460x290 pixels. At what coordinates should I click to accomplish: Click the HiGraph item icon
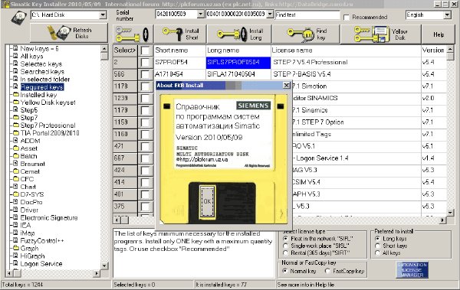click(16, 256)
